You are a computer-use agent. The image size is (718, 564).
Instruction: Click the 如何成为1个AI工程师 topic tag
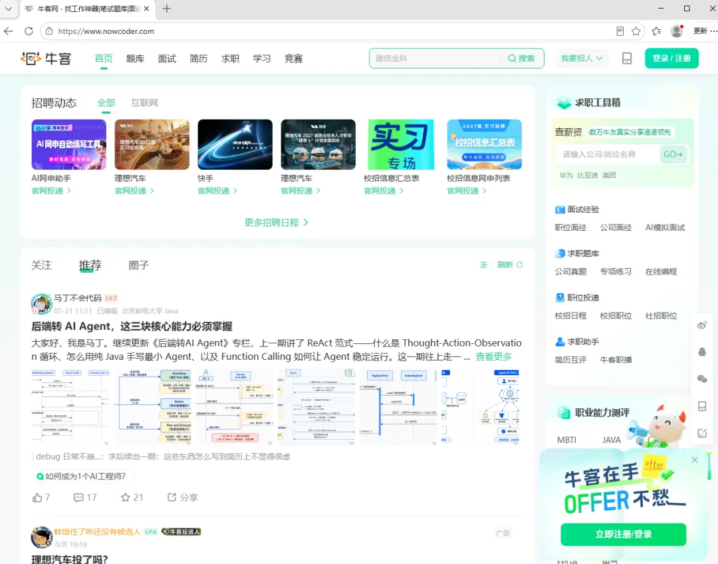[83, 476]
